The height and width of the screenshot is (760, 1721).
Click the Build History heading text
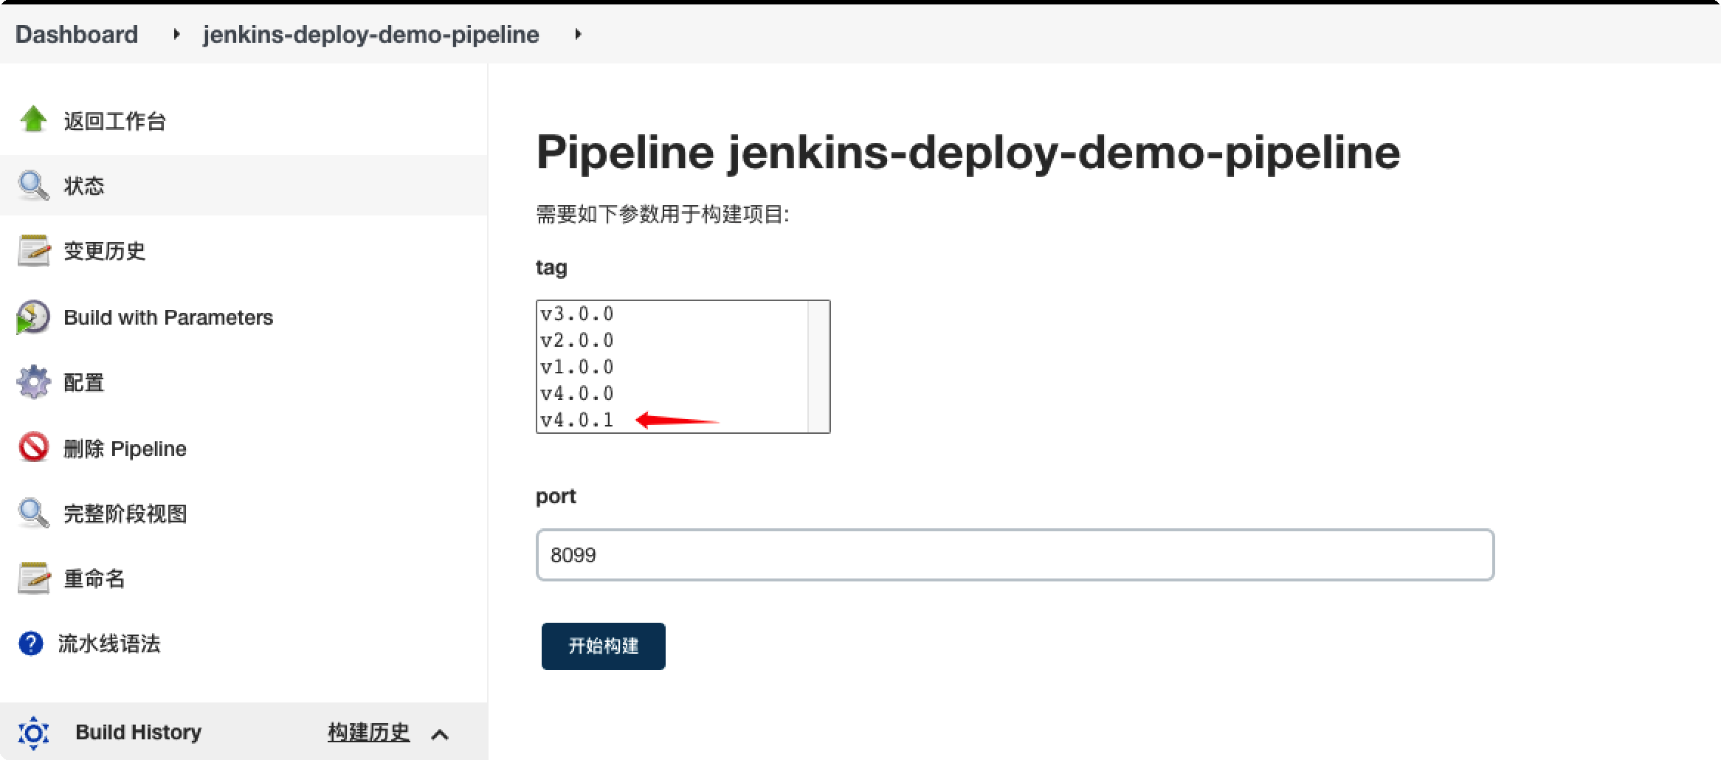139,732
